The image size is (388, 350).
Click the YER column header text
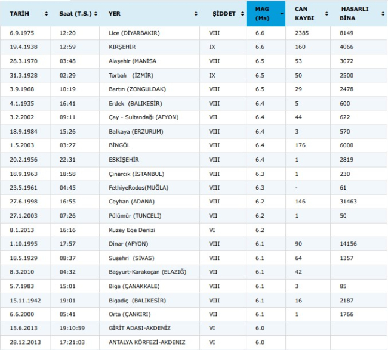(x=114, y=13)
